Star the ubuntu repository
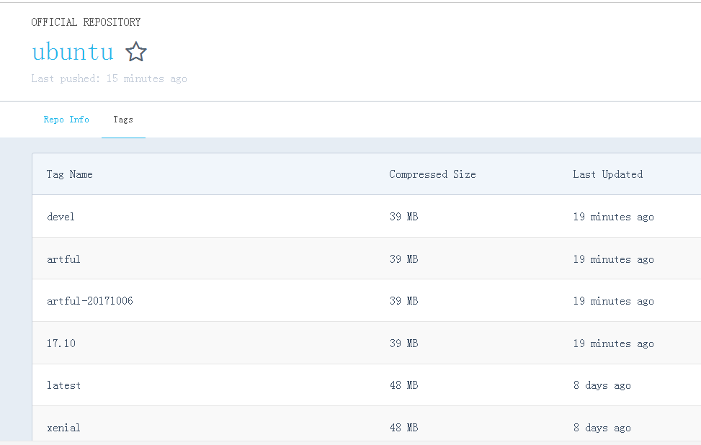Screen dimensions: 701x445 tap(136, 52)
